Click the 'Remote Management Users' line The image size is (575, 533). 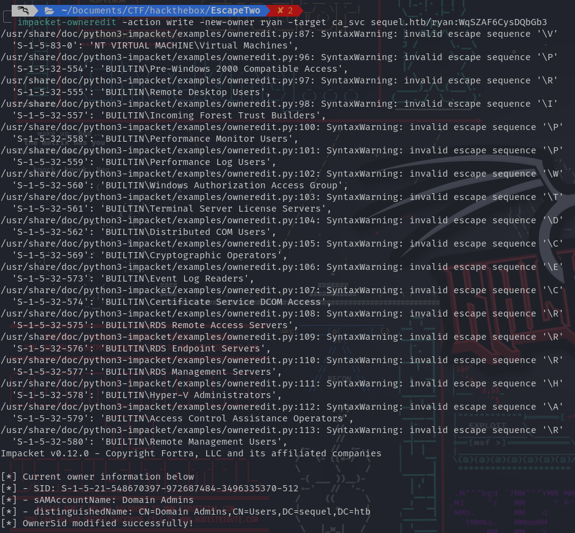[x=150, y=442]
